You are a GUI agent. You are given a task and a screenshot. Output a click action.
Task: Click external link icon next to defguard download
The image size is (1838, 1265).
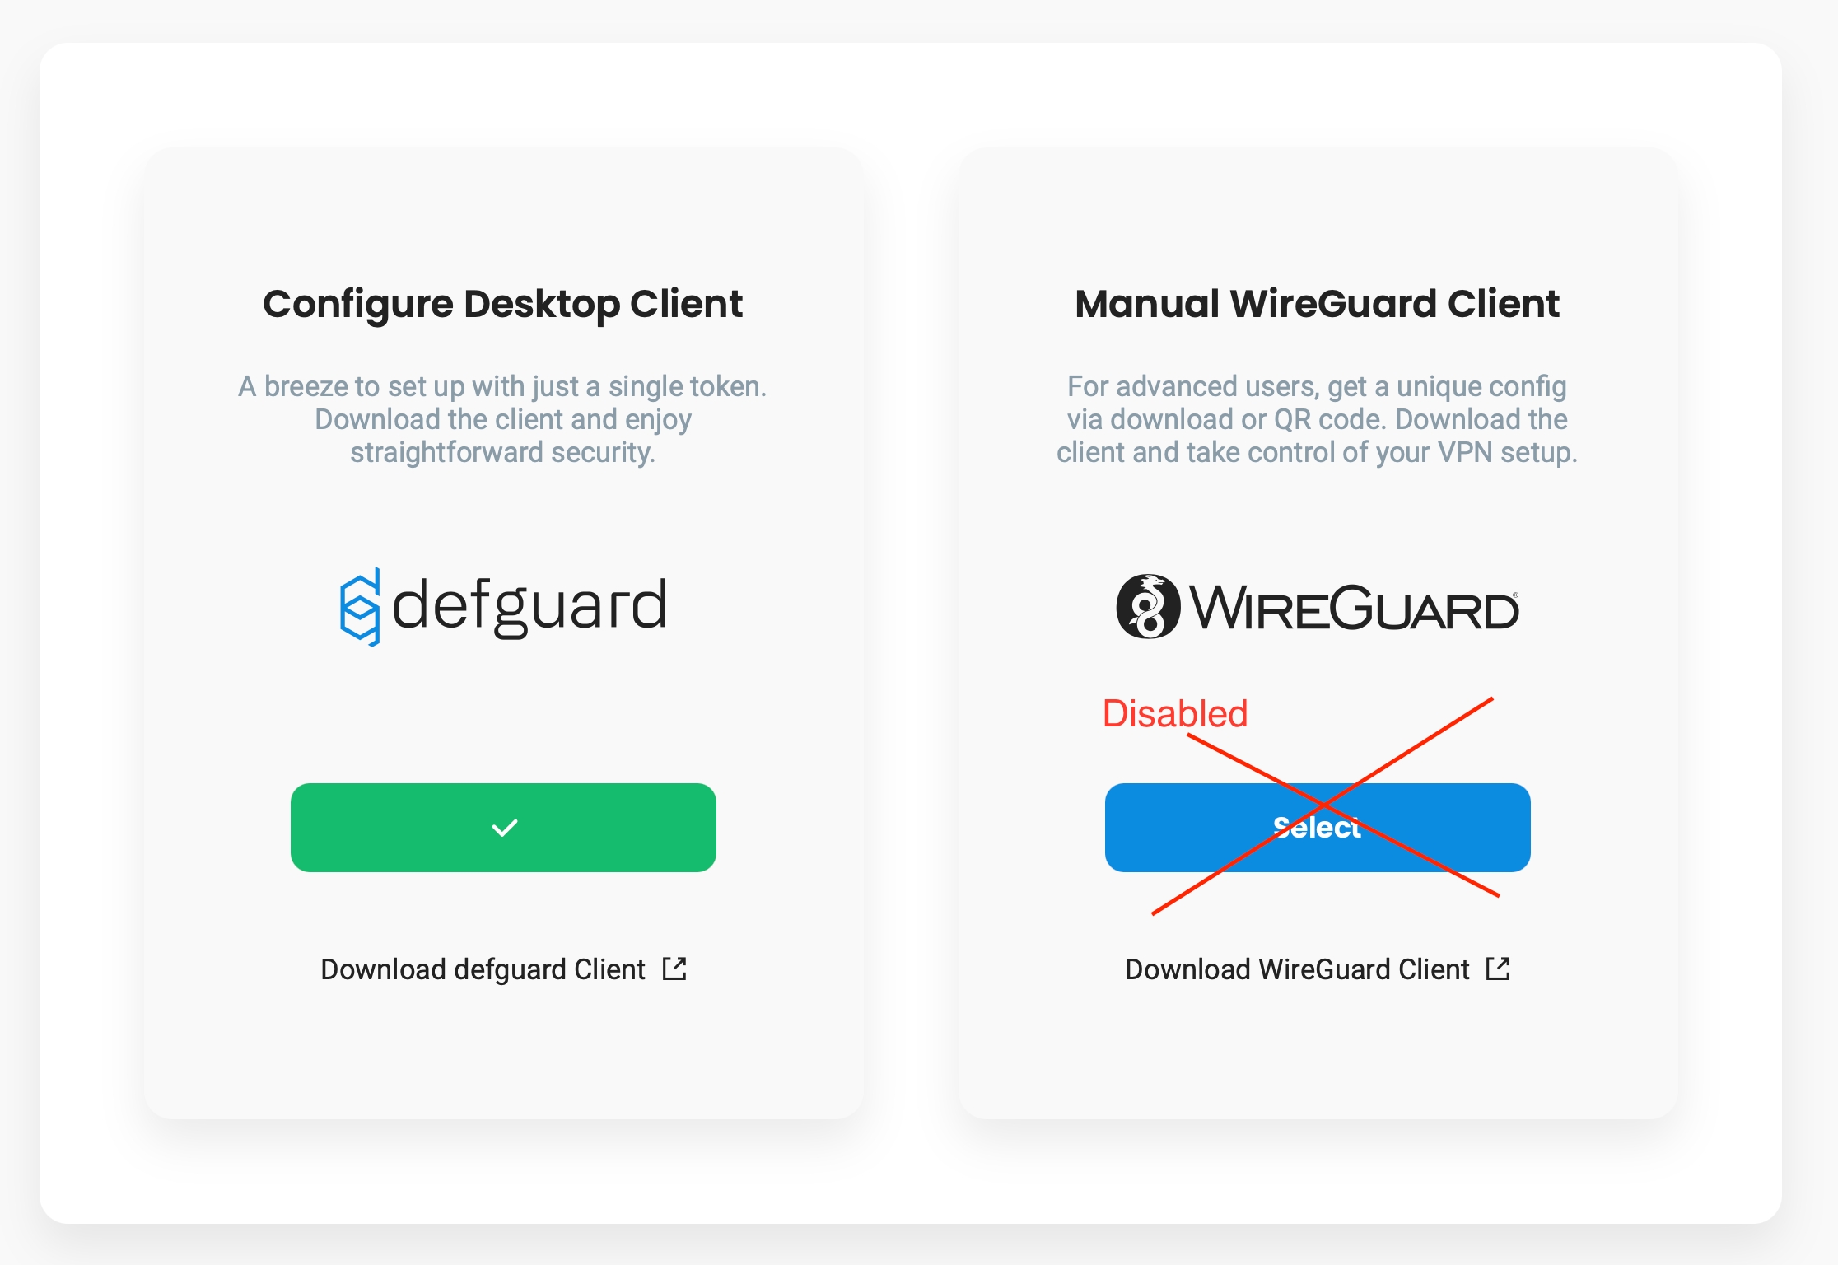pos(674,969)
